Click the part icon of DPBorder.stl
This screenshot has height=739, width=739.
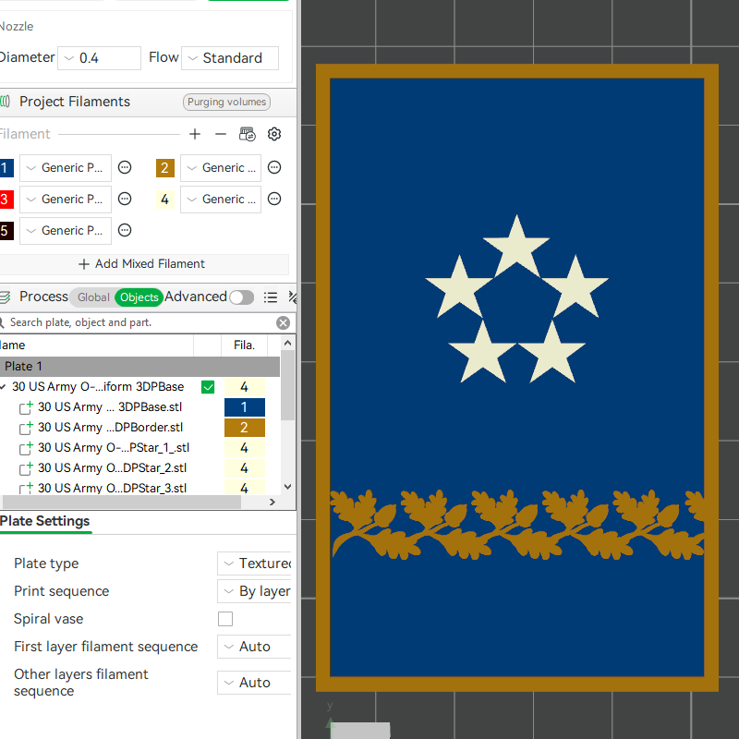[x=26, y=428]
